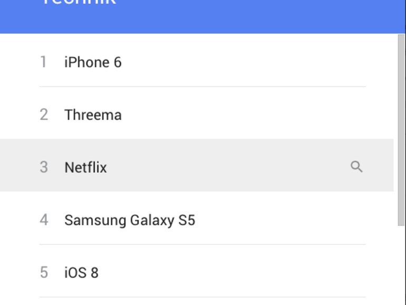Screen dimensions: 406x305
Task: Click the scrollbar track below the thumb
Action: click(x=401, y=264)
